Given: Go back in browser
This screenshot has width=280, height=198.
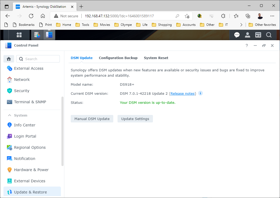Looking at the screenshot, I should pyautogui.click(x=8, y=16).
